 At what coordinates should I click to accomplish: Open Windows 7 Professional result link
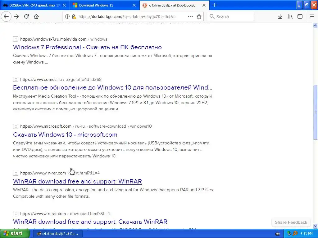(87, 47)
